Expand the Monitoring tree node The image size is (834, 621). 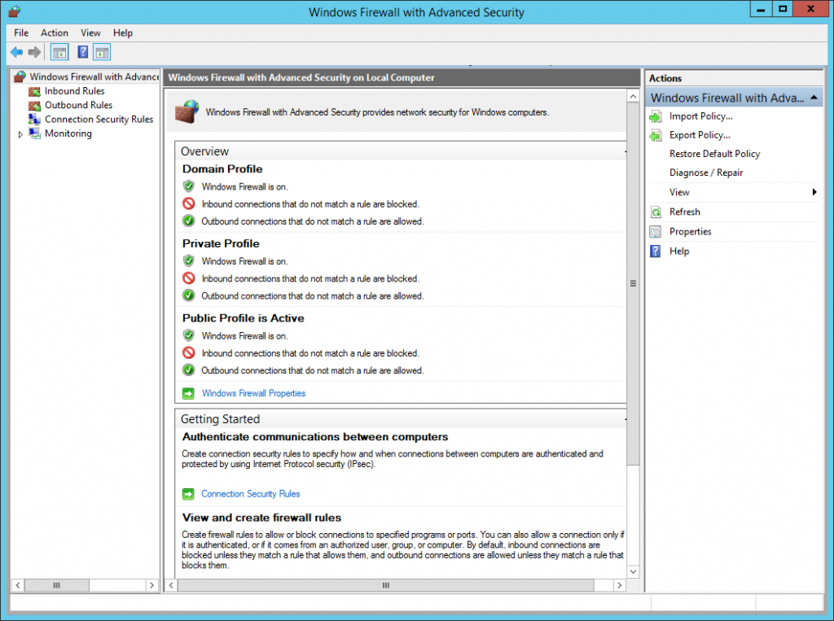pos(20,134)
